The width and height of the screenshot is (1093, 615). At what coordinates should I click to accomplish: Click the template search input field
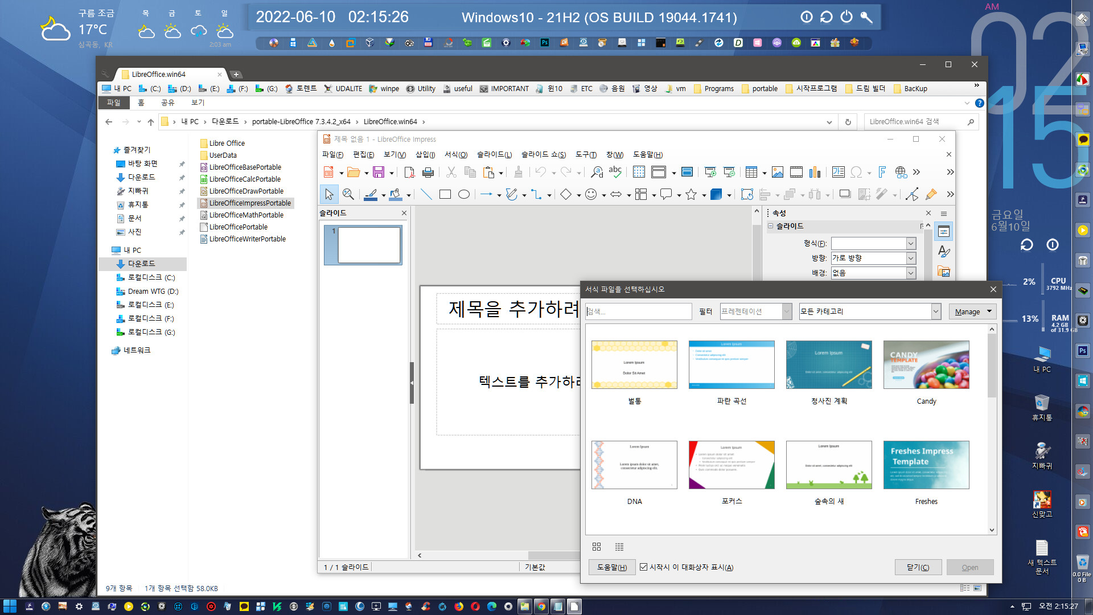click(x=639, y=311)
